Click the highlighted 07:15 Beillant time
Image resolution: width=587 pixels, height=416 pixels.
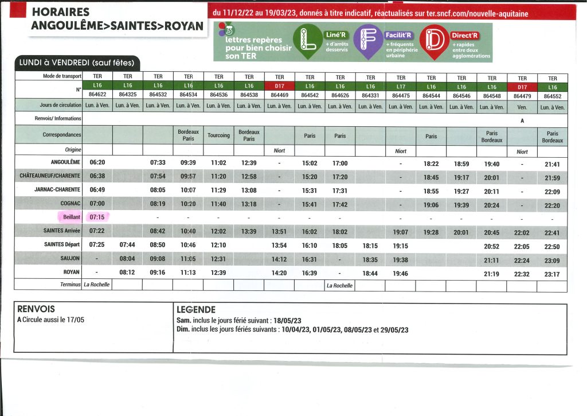click(x=97, y=217)
